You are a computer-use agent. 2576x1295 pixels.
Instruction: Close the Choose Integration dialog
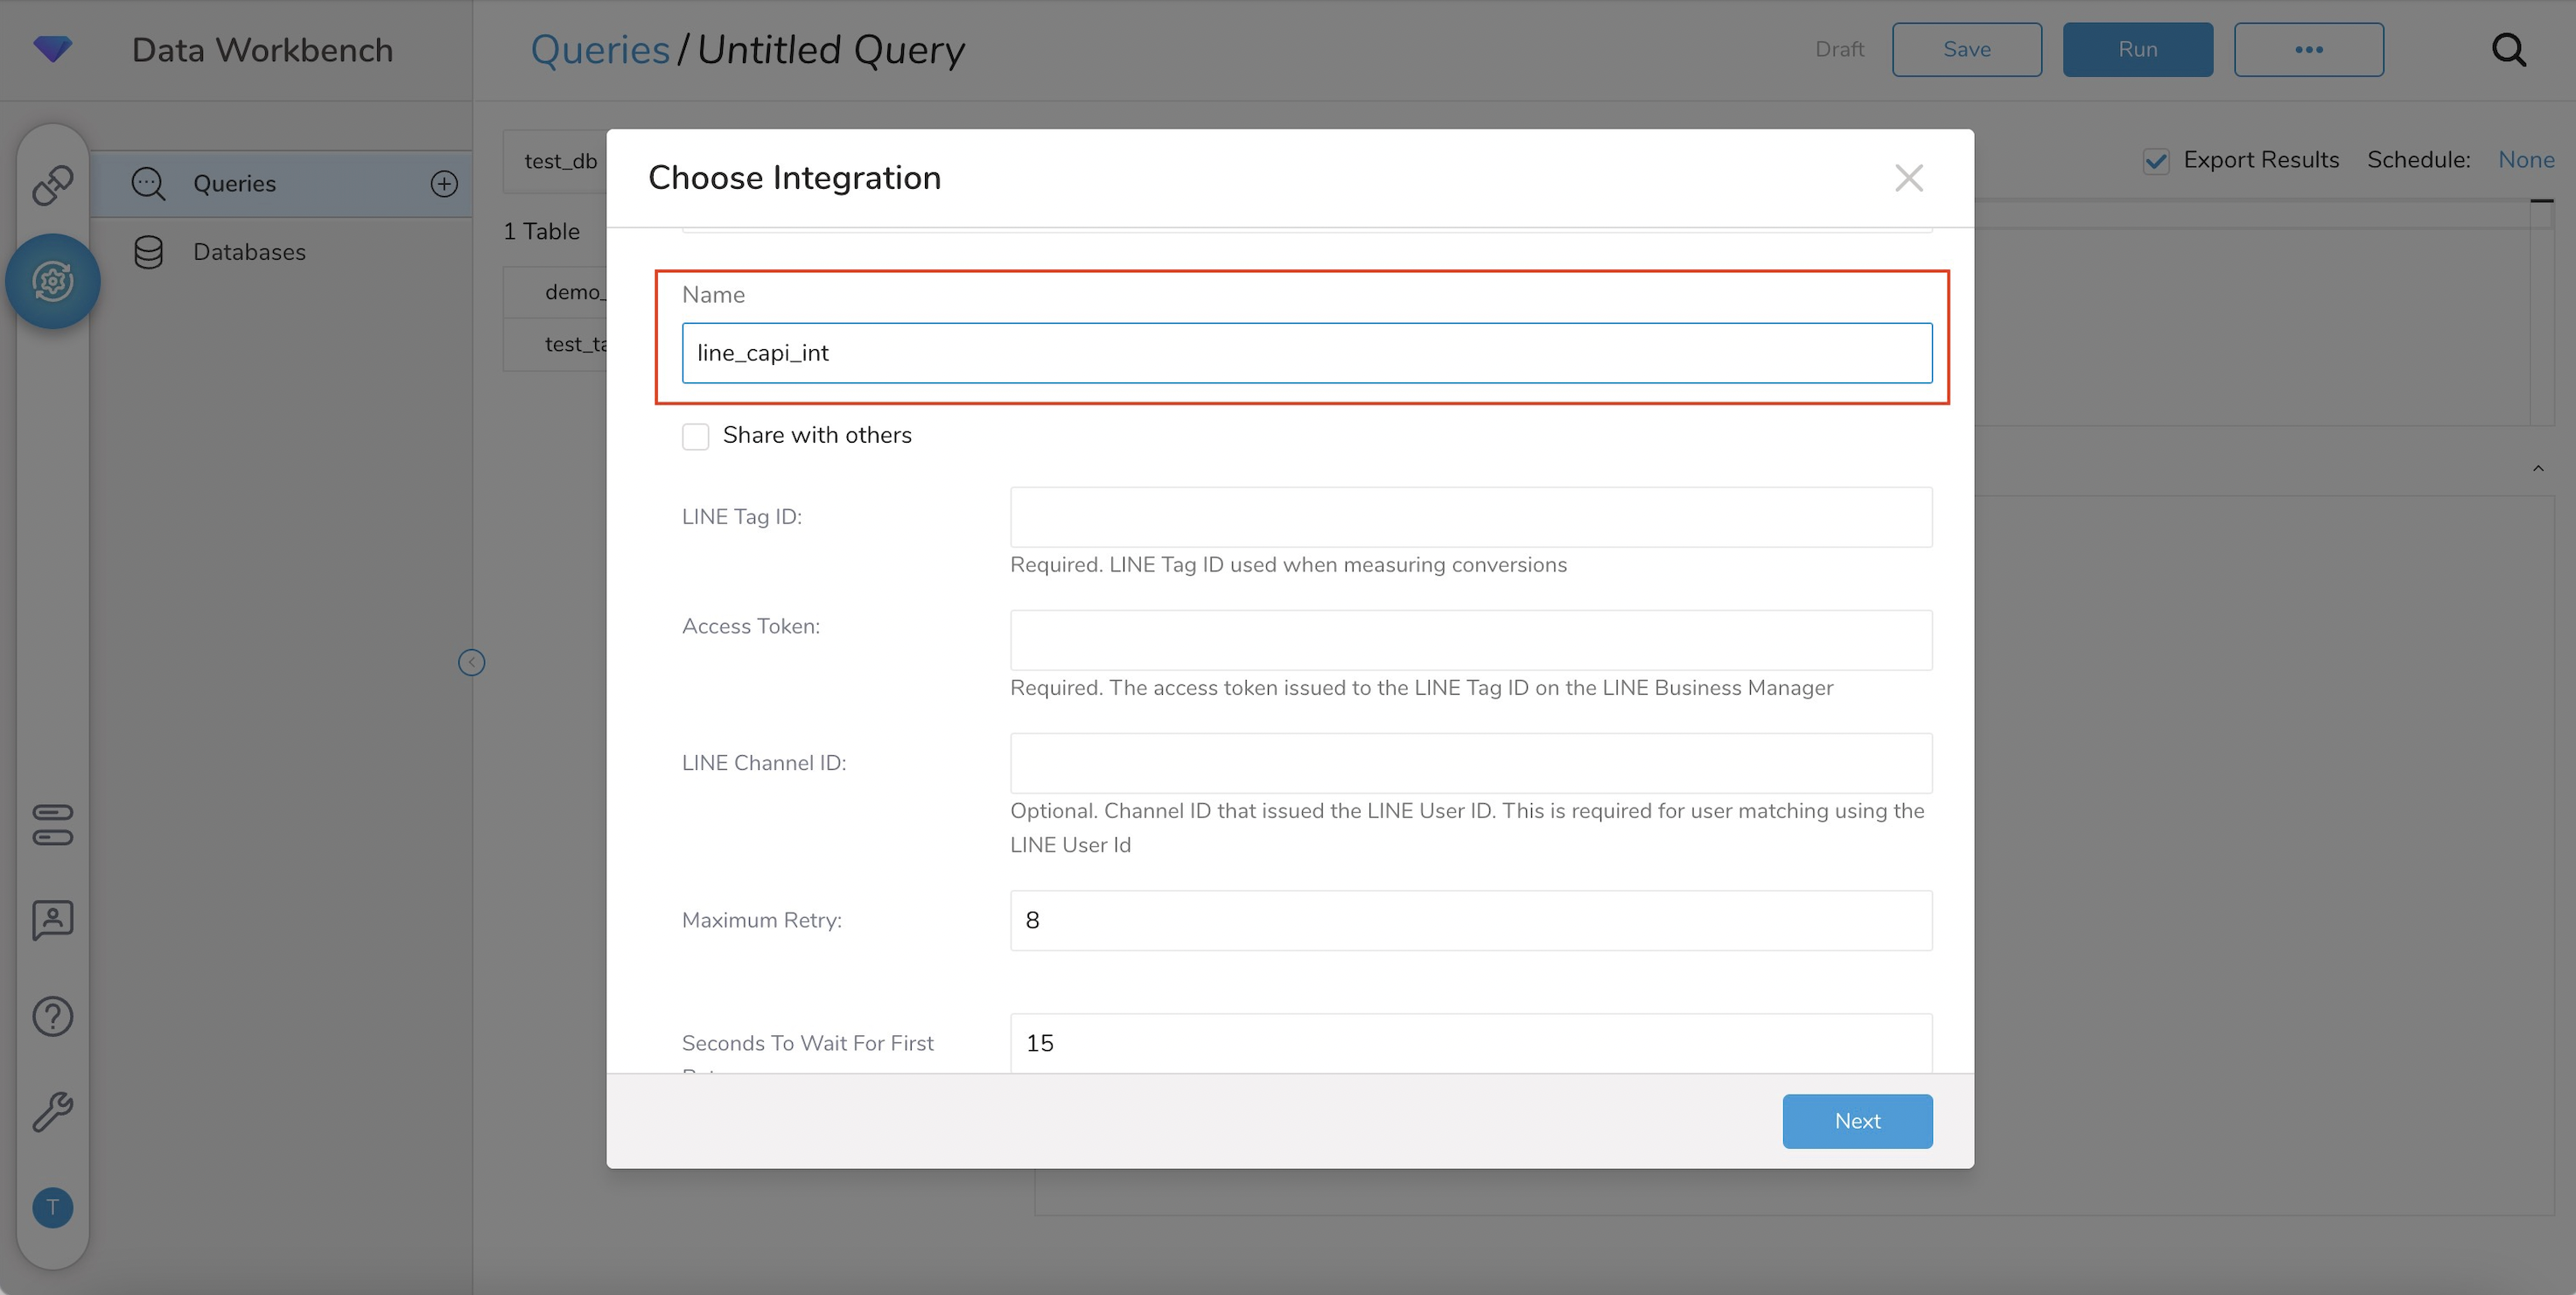(1908, 178)
